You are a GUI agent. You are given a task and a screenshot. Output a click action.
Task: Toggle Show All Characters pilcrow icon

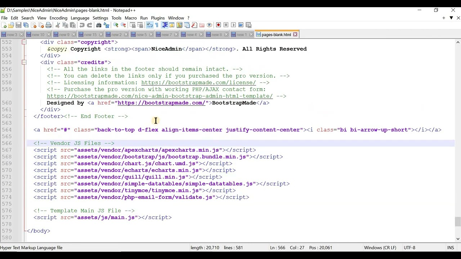pyautogui.click(x=157, y=25)
